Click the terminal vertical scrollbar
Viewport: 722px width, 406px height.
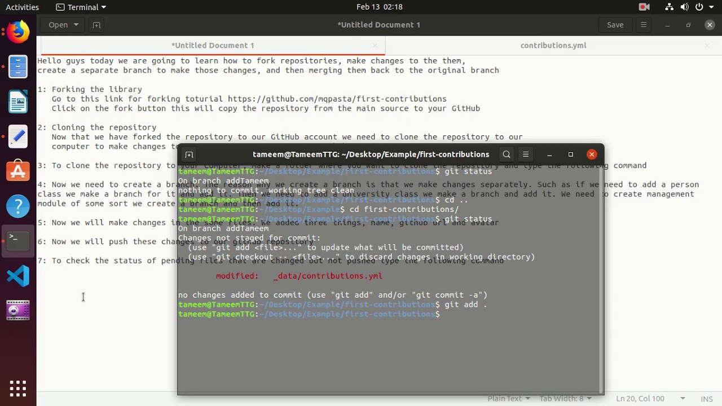click(601, 279)
